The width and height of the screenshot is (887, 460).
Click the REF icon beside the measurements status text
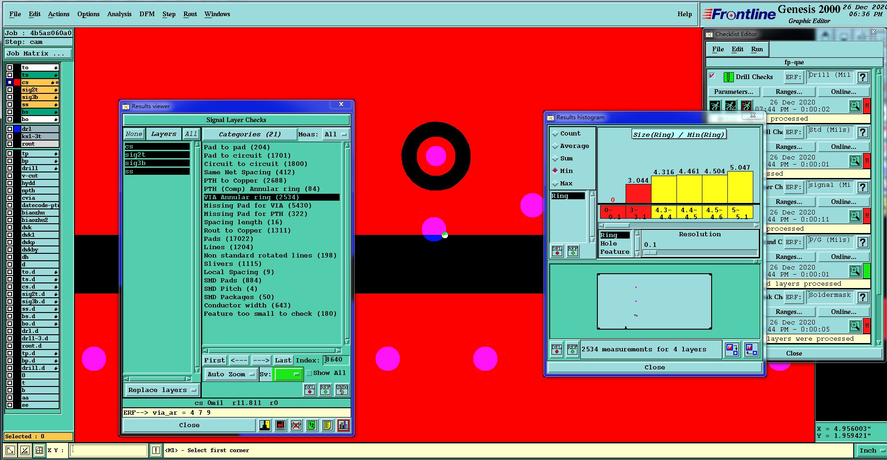(572, 350)
